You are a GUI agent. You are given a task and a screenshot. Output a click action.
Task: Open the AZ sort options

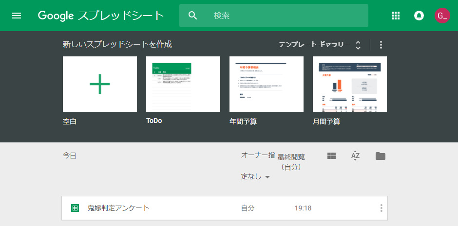[x=355, y=156]
